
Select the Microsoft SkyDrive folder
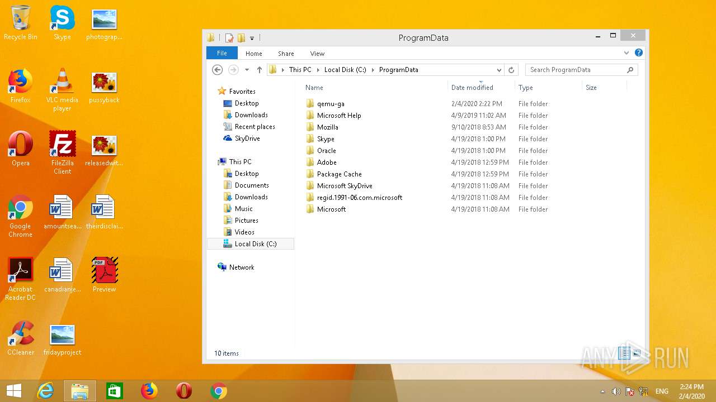pos(345,186)
